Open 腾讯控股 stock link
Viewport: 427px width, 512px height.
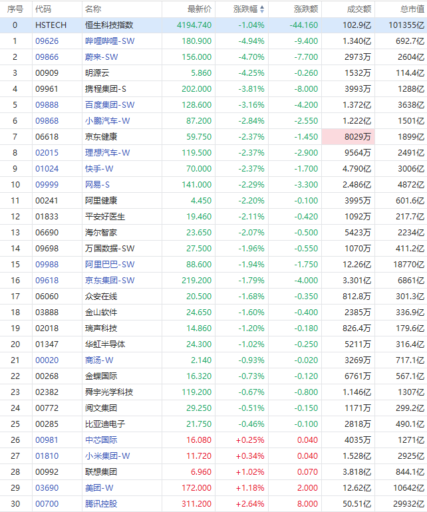click(101, 504)
